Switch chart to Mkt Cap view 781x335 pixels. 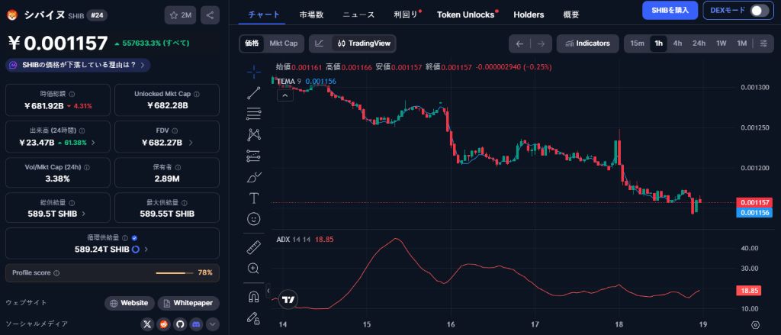(284, 43)
